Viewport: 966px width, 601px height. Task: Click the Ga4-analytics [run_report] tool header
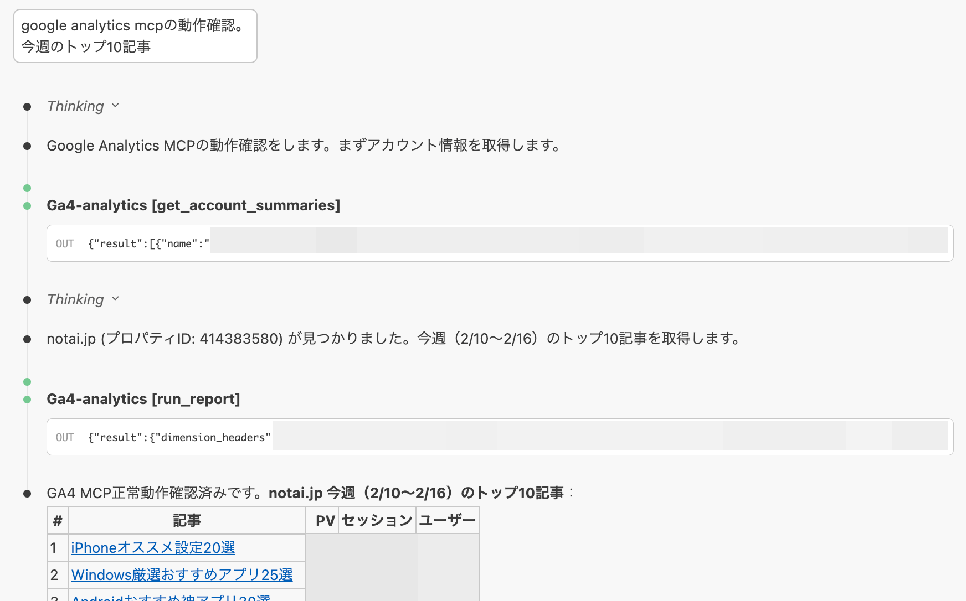tap(143, 399)
